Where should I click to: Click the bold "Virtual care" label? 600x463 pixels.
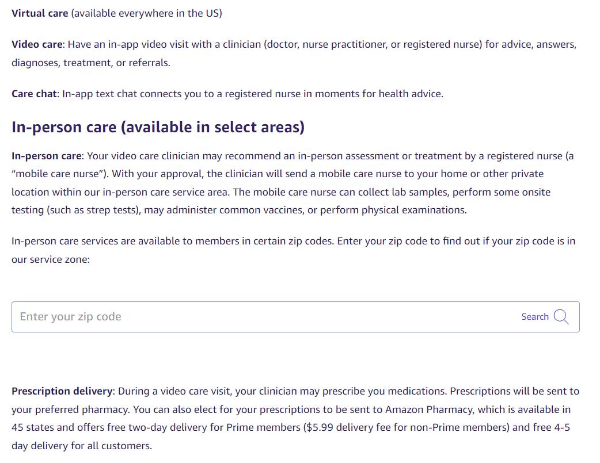(x=40, y=13)
